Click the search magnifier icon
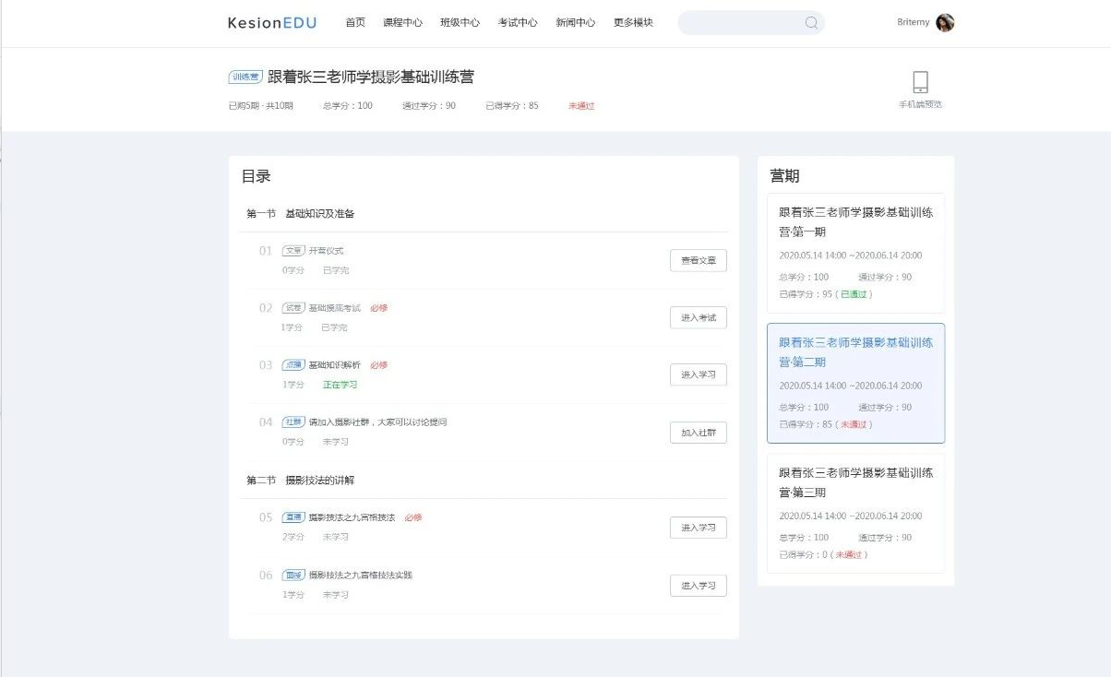This screenshot has width=1111, height=677. point(811,23)
